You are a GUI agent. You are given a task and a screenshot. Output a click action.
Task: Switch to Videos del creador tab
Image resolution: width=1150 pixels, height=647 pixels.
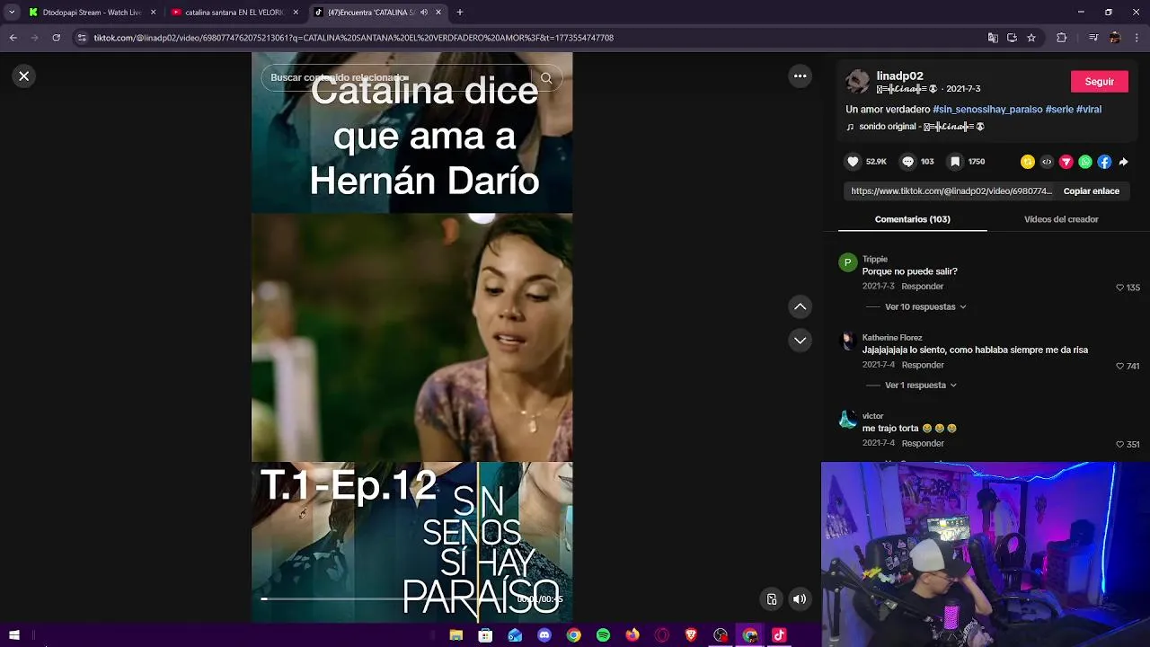[1061, 219]
